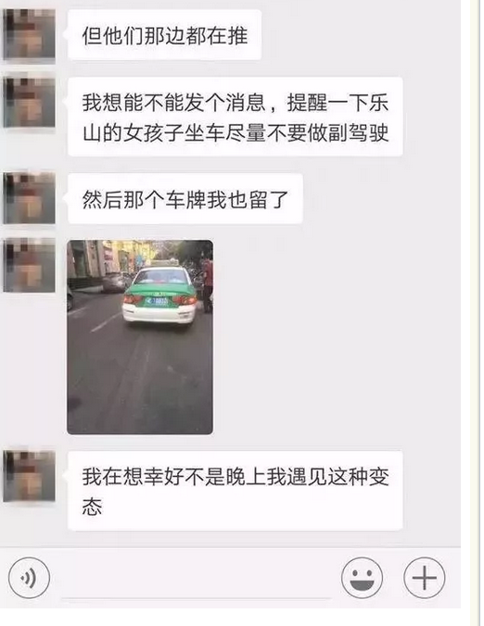
Task: Tap the taxi license plate in photo
Action: (x=157, y=301)
